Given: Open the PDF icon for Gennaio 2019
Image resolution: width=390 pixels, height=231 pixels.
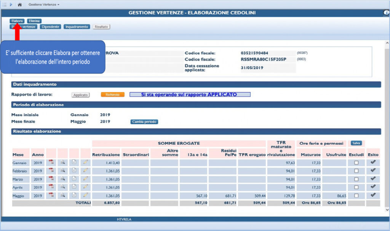Looking at the screenshot, I should (x=51, y=162).
